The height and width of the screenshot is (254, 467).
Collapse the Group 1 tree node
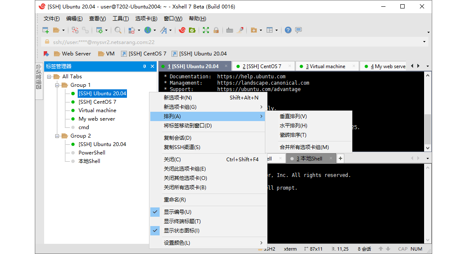click(57, 85)
